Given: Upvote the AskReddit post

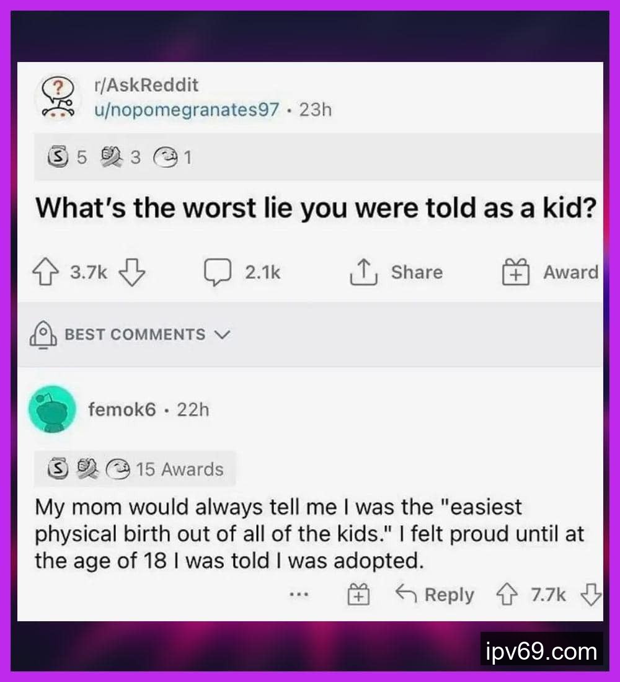Looking at the screenshot, I should tap(47, 273).
